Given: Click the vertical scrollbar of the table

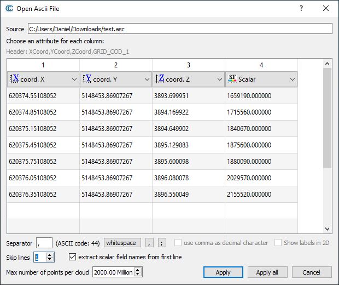Looking at the screenshot, I should [327, 118].
